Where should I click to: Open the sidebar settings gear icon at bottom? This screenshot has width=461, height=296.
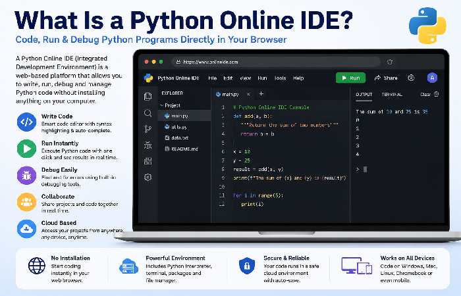coord(148,177)
